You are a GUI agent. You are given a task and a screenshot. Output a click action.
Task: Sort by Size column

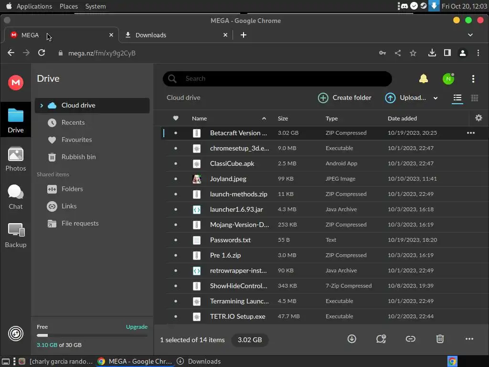coord(283,119)
